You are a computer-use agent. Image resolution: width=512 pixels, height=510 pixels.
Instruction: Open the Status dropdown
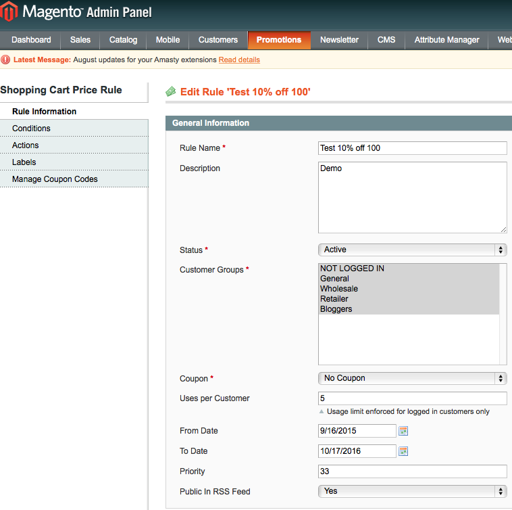pyautogui.click(x=413, y=250)
